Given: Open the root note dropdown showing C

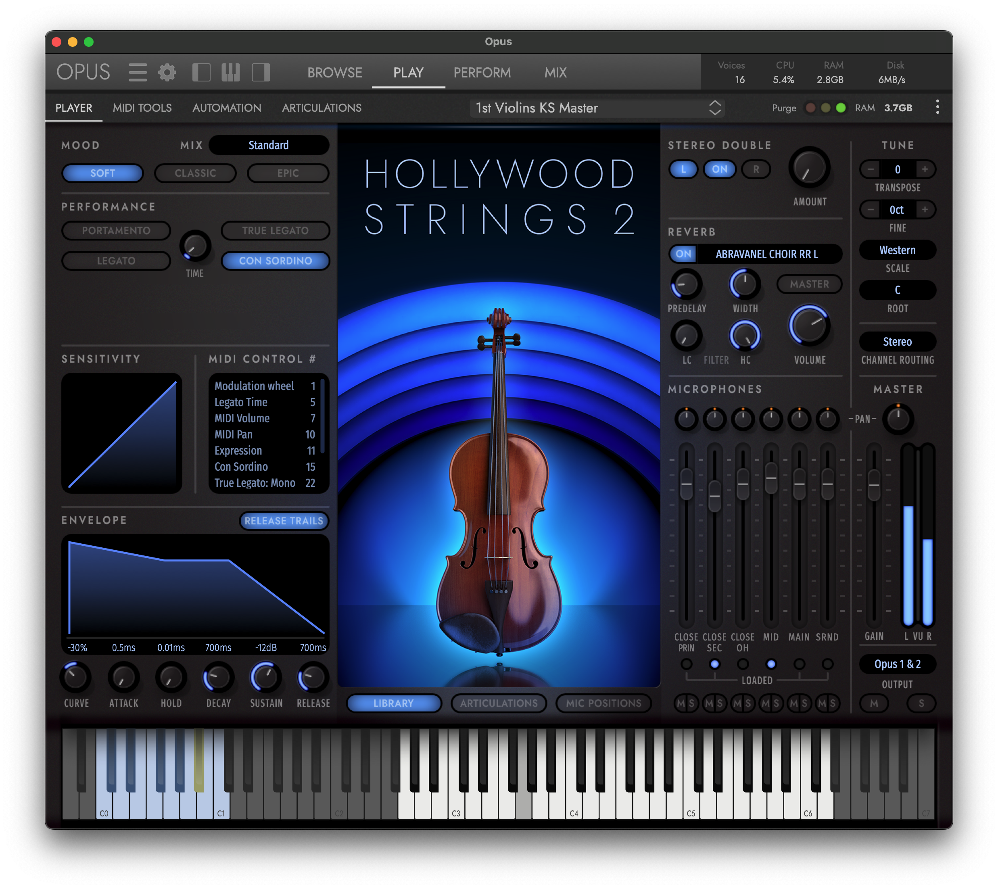Looking at the screenshot, I should click(x=898, y=290).
